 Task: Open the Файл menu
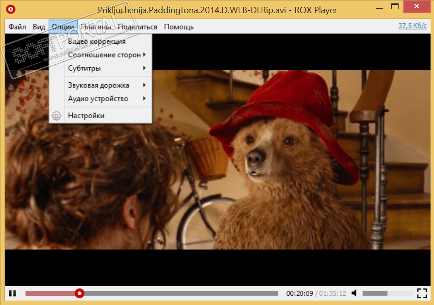coord(17,27)
